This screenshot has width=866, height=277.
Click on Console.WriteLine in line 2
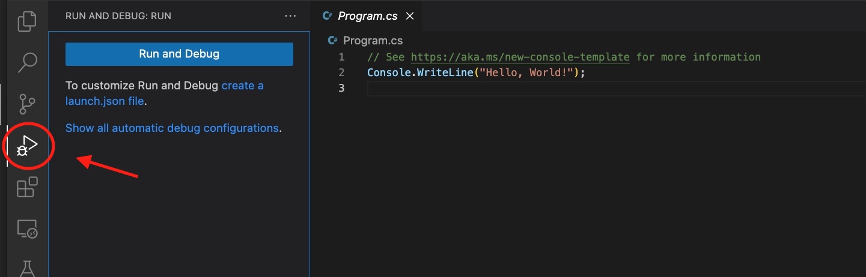tap(420, 73)
